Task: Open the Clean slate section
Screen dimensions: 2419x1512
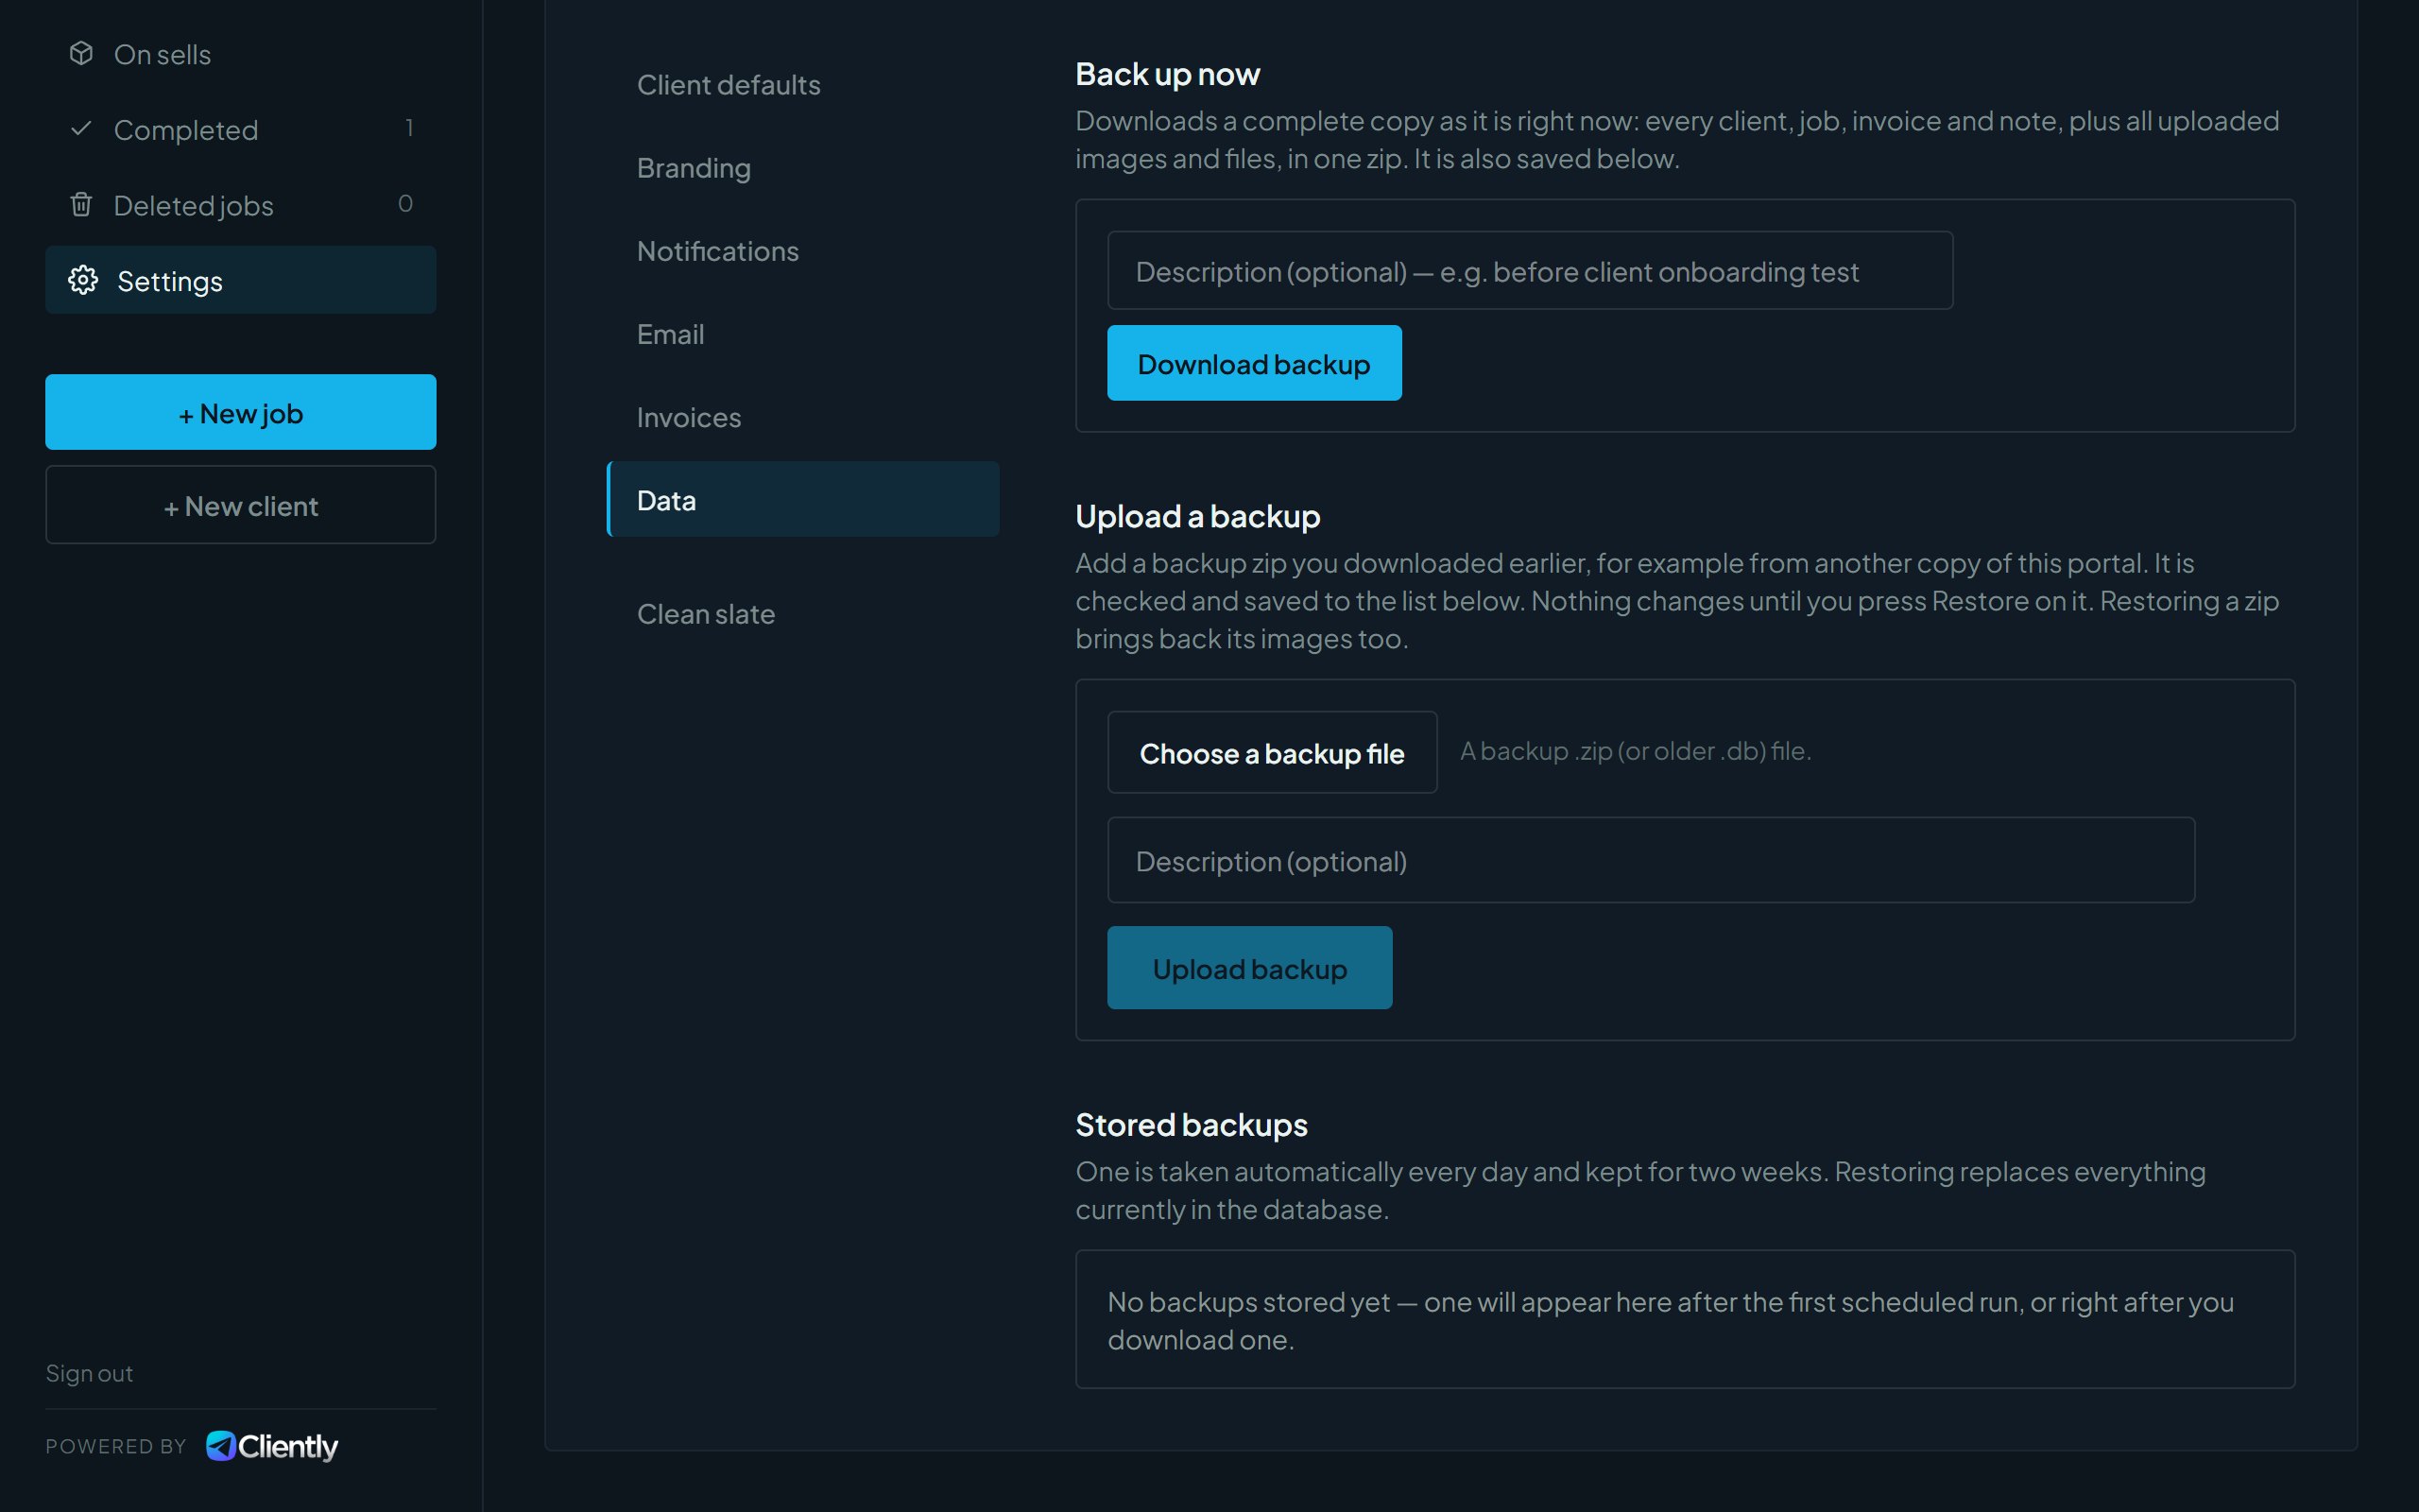Action: (802, 614)
